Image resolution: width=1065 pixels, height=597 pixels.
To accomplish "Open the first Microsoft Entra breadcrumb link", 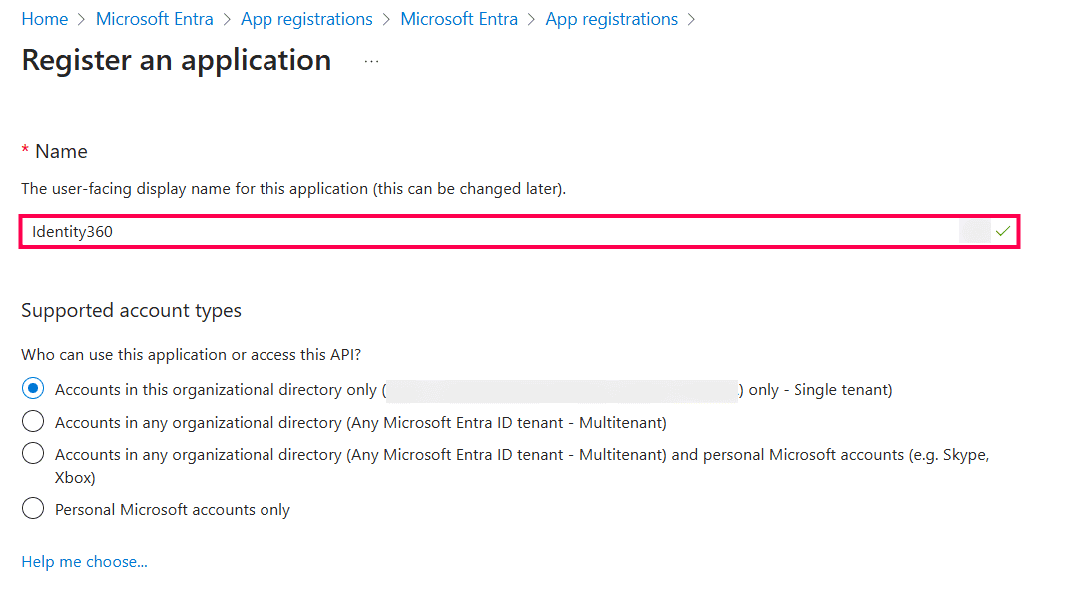I will click(x=154, y=18).
